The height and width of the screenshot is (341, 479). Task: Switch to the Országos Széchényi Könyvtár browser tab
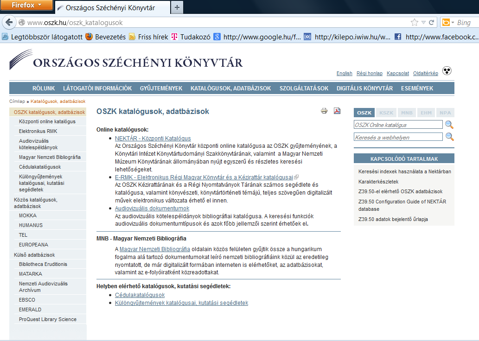(112, 7)
